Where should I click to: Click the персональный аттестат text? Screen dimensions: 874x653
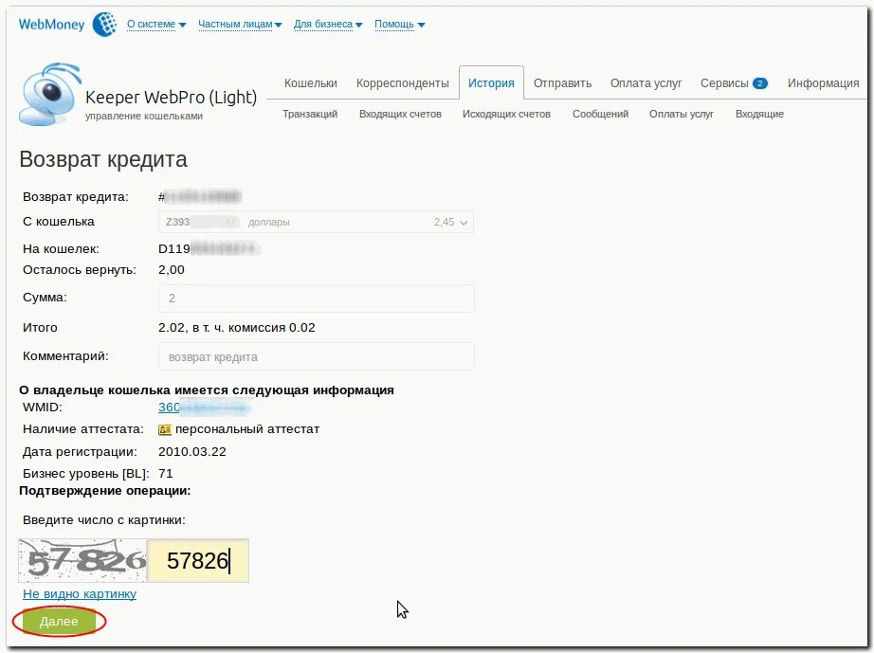pyautogui.click(x=246, y=429)
